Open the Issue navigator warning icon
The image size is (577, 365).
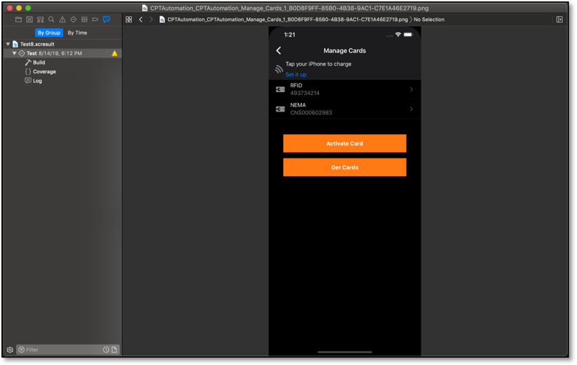pos(62,20)
